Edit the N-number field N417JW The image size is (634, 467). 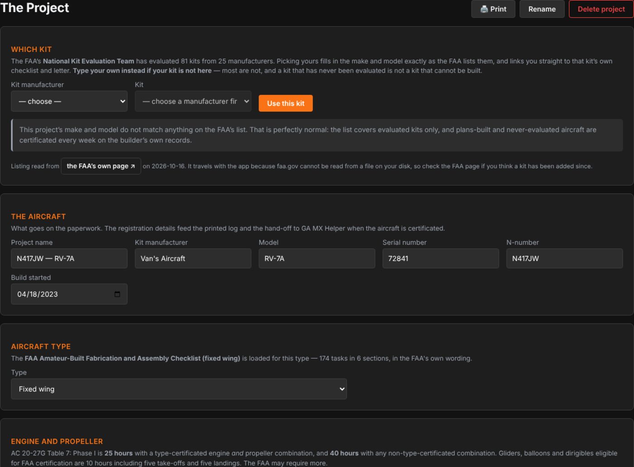pos(565,259)
